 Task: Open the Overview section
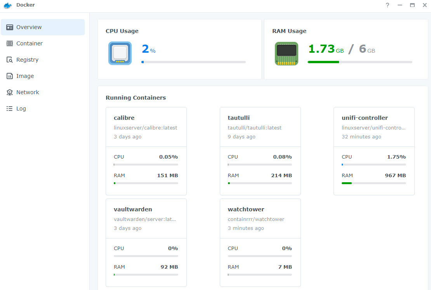click(x=43, y=27)
